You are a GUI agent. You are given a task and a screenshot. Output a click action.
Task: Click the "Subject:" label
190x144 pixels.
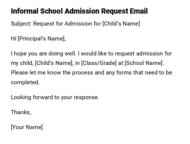click(21, 24)
